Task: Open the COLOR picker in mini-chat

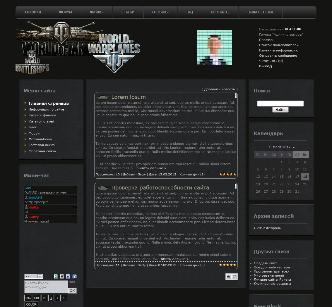Action: pyautogui.click(x=31, y=304)
